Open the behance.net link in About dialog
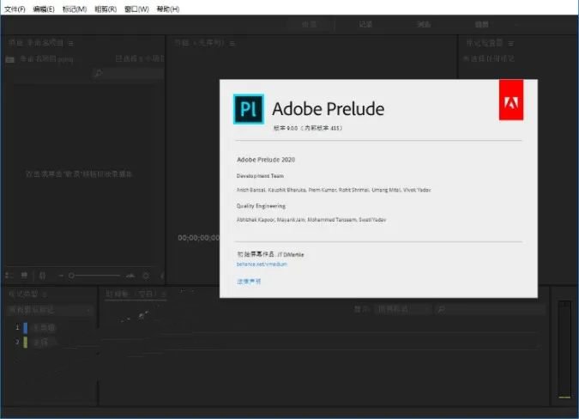Viewport: 579px width, 419px height. click(262, 264)
